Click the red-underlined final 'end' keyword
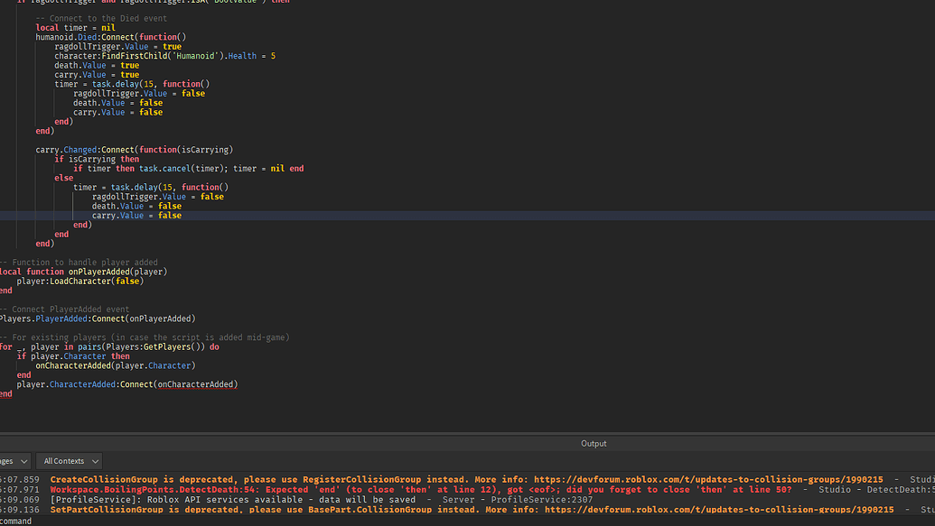 tap(6, 393)
